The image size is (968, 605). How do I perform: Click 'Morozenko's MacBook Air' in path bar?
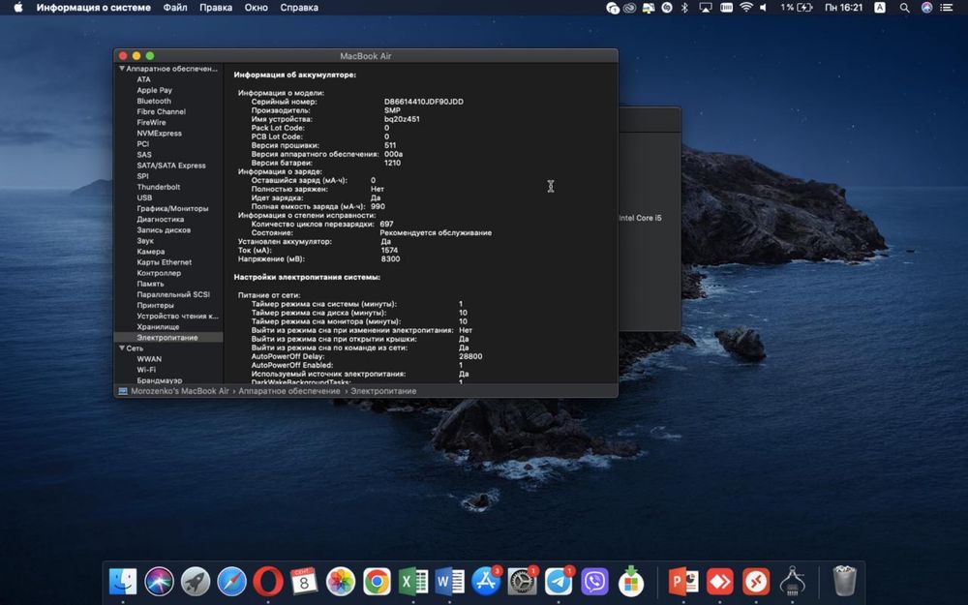[180, 391]
